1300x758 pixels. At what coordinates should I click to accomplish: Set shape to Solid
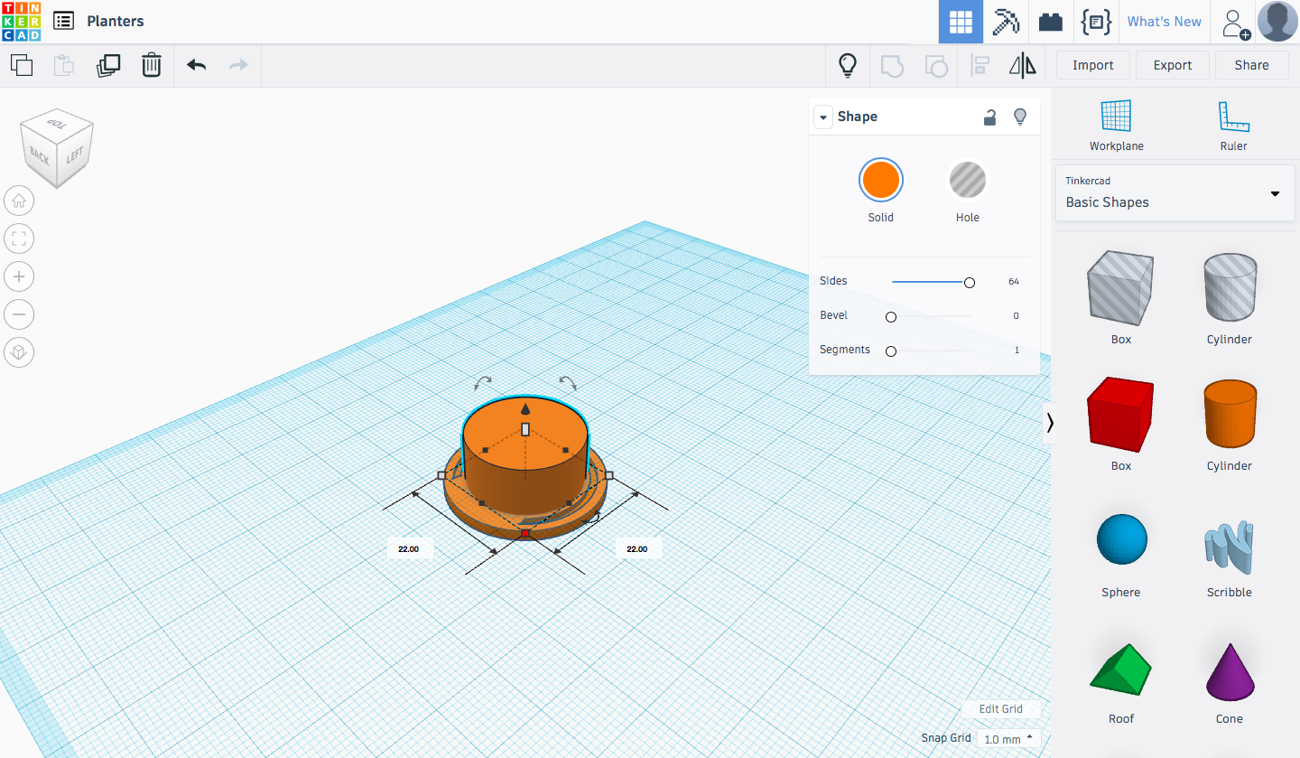(880, 180)
